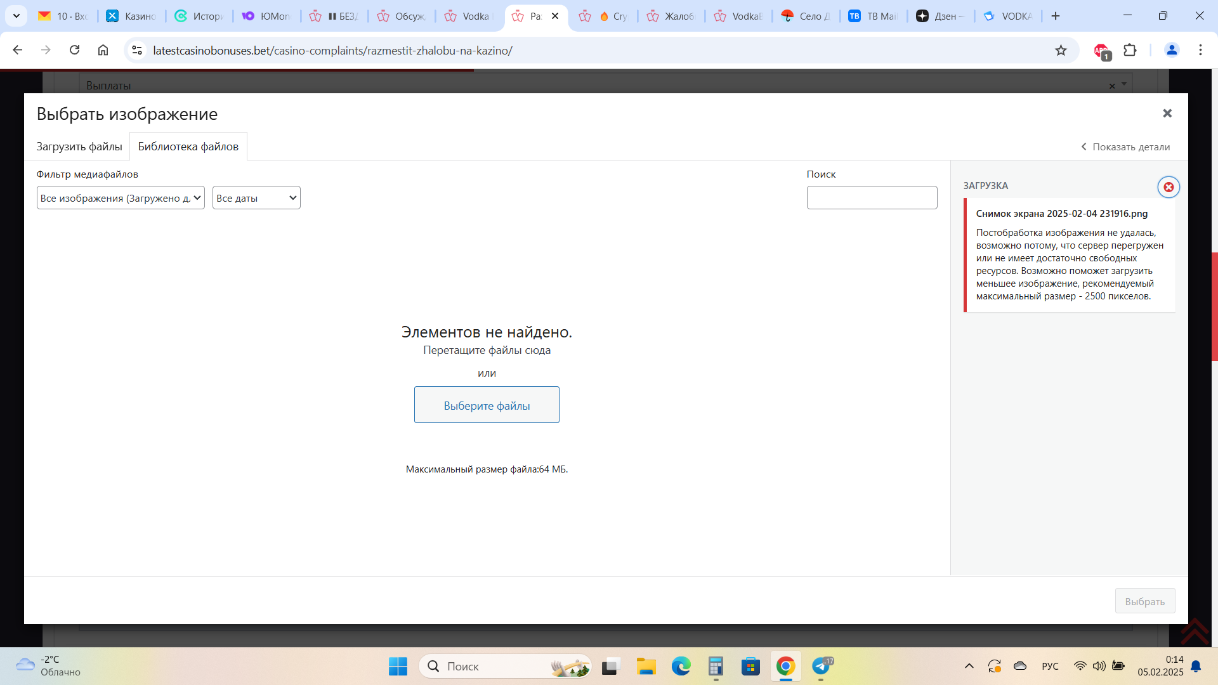Image resolution: width=1218 pixels, height=685 pixels.
Task: Open the Все изображения media filter dropdown
Action: coord(121,198)
